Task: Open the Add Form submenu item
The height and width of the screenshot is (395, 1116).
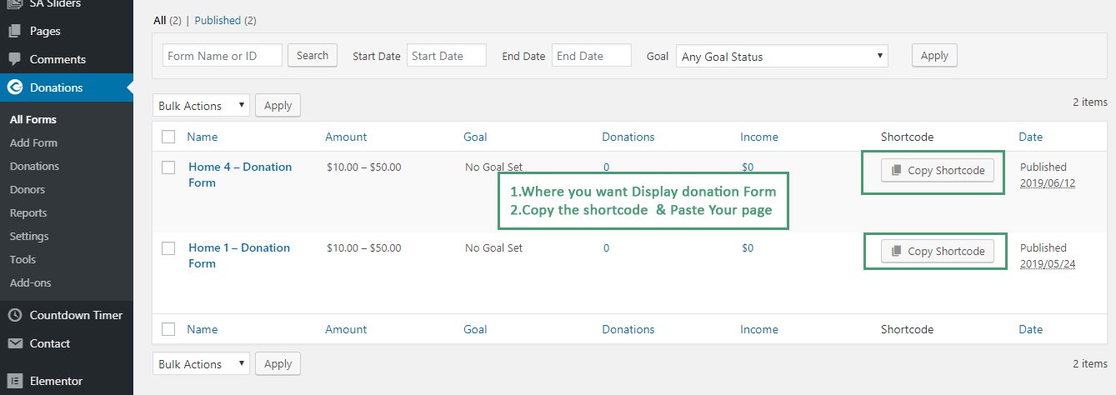Action: (33, 143)
